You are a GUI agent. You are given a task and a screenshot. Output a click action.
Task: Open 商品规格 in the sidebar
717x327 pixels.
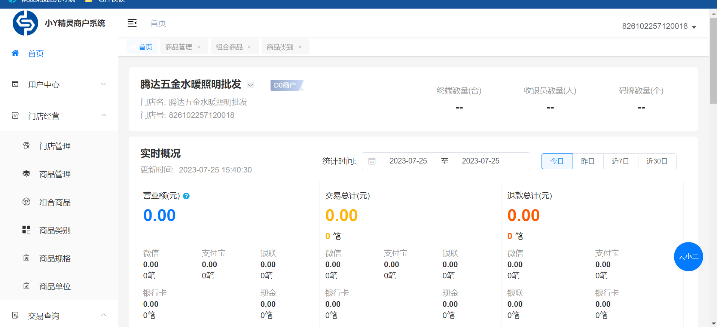pyautogui.click(x=59, y=258)
